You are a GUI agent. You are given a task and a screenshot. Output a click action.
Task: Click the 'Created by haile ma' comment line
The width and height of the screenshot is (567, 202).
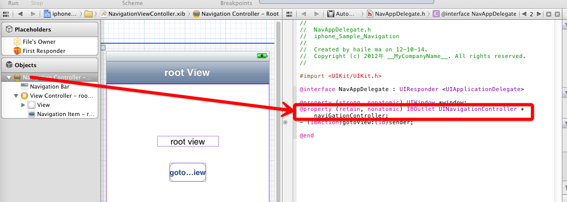click(x=364, y=49)
